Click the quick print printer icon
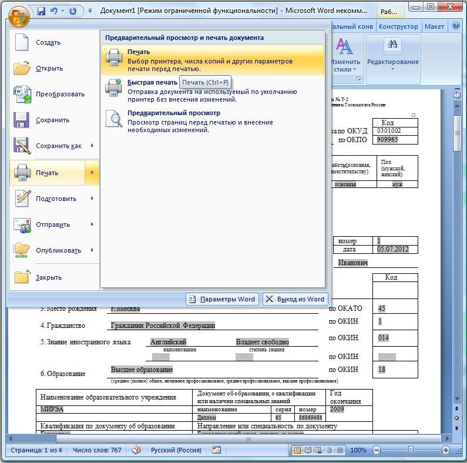This screenshot has width=467, height=463. point(113,88)
